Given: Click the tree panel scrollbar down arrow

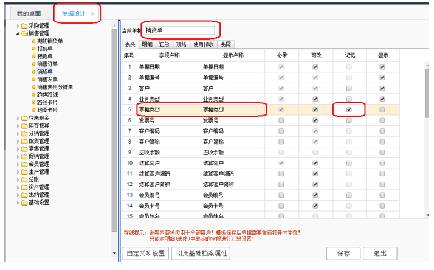Looking at the screenshot, I should click(114, 253).
